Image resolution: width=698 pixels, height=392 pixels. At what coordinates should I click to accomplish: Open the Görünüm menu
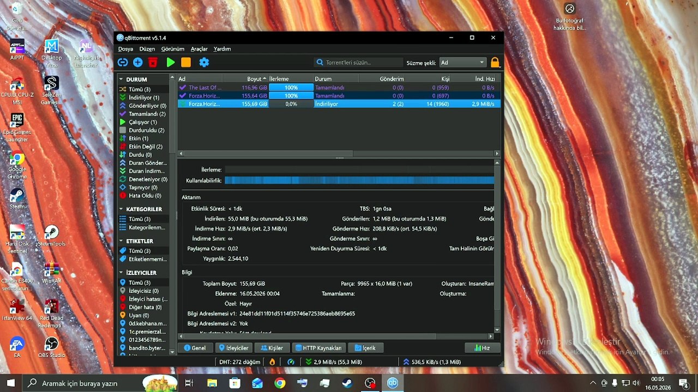point(172,49)
